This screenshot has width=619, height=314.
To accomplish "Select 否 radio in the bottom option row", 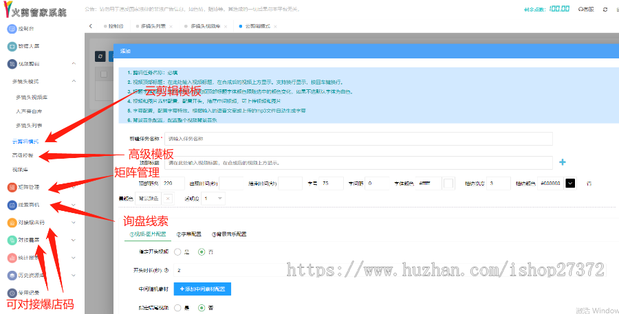I will (202, 307).
